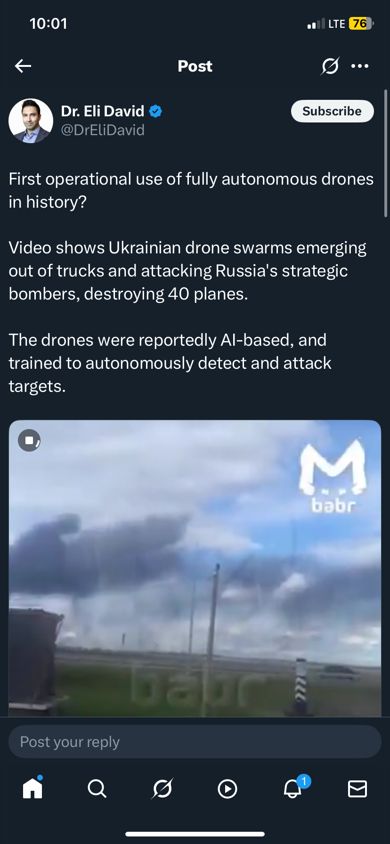Open the three-dot more options menu
The image size is (390, 844).
coord(360,66)
